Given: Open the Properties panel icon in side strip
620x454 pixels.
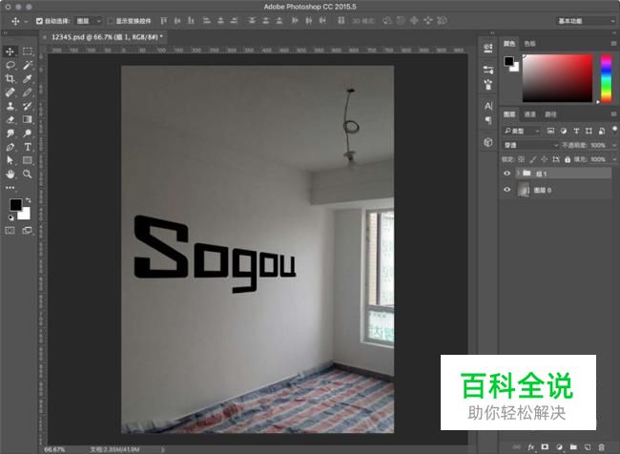Looking at the screenshot, I should (488, 49).
